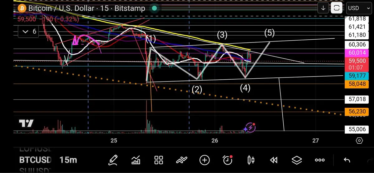Open the object tree layers icon
The image size is (374, 173).
pyautogui.click(x=297, y=160)
